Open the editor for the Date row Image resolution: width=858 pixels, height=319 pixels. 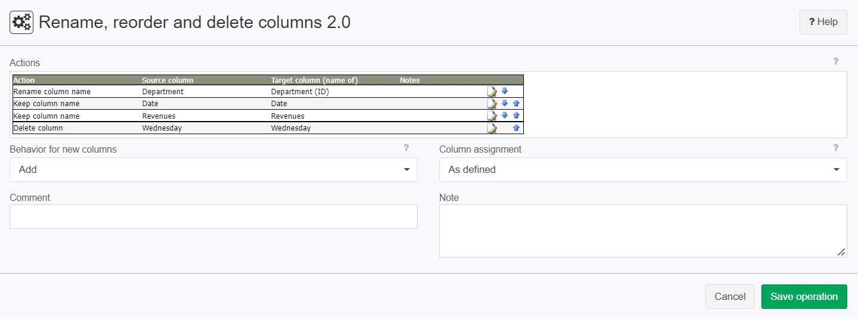coord(492,104)
